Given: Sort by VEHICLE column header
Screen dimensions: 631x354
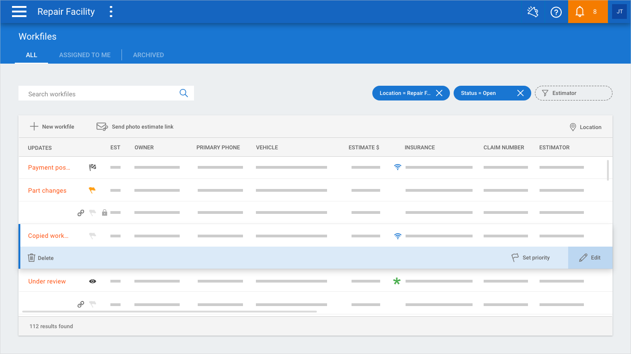Looking at the screenshot, I should point(267,147).
